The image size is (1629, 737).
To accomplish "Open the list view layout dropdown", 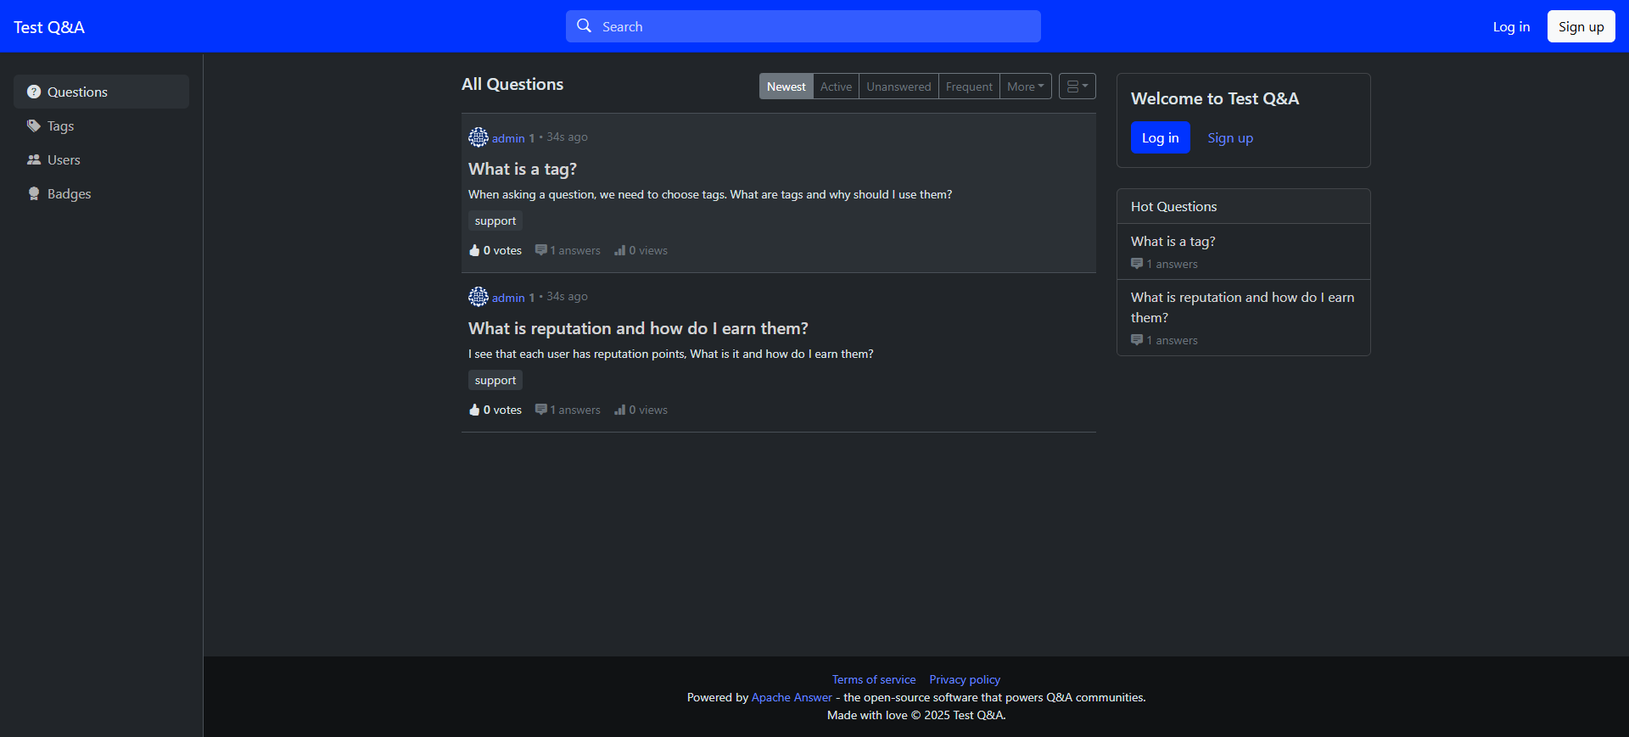I will [x=1077, y=87].
